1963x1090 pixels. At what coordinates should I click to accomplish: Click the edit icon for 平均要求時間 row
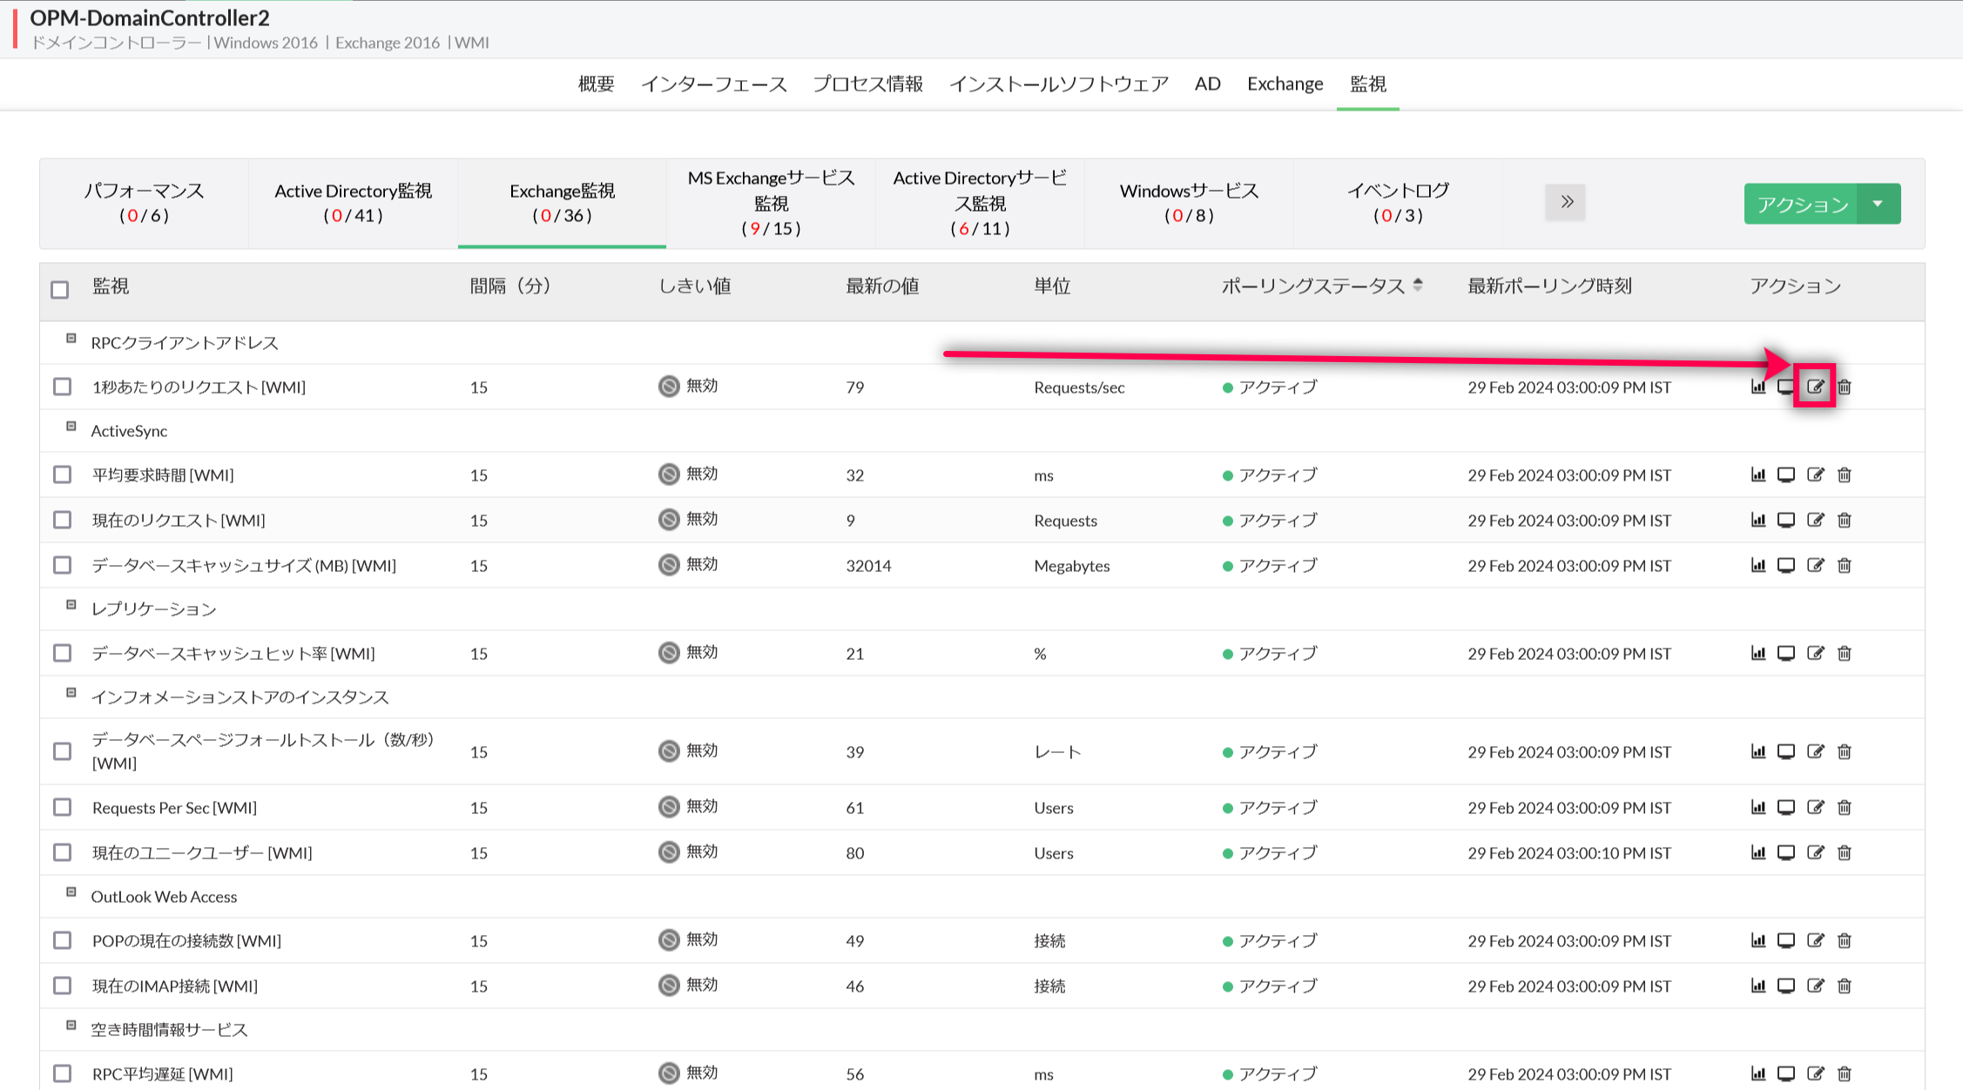1815,474
